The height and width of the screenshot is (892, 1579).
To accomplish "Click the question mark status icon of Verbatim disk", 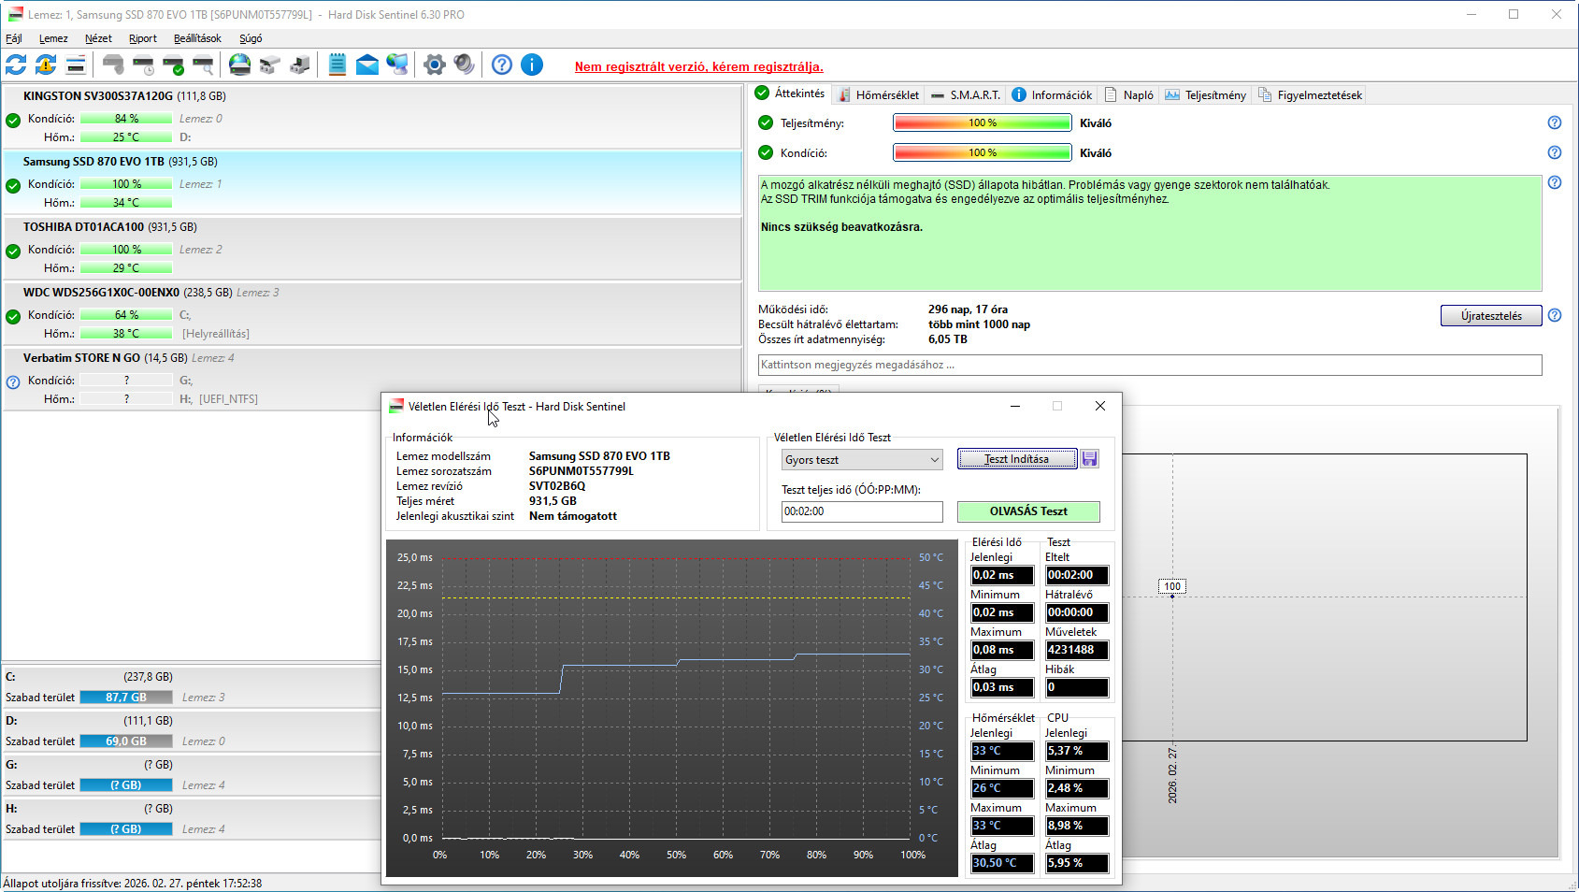I will pos(13,381).
